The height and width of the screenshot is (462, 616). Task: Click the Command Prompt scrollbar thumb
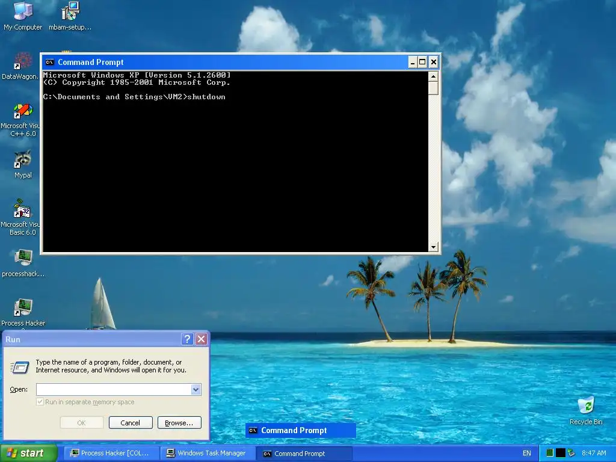pyautogui.click(x=433, y=88)
